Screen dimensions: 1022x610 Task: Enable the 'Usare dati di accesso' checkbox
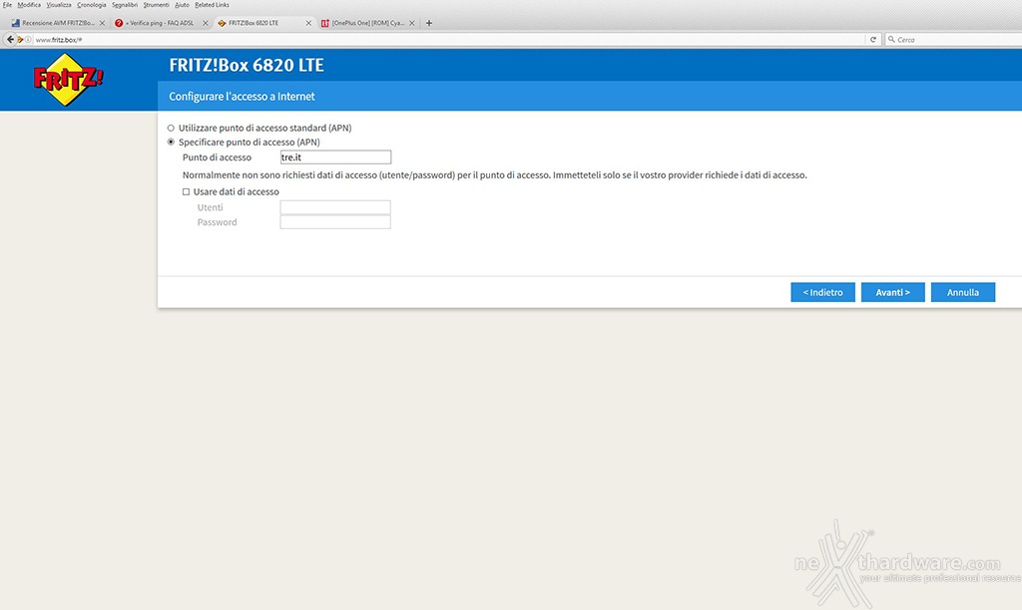point(186,192)
